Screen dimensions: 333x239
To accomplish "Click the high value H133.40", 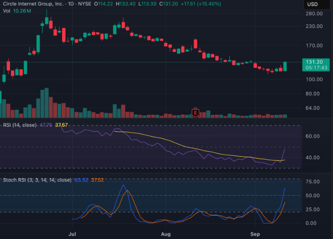I will point(126,4).
